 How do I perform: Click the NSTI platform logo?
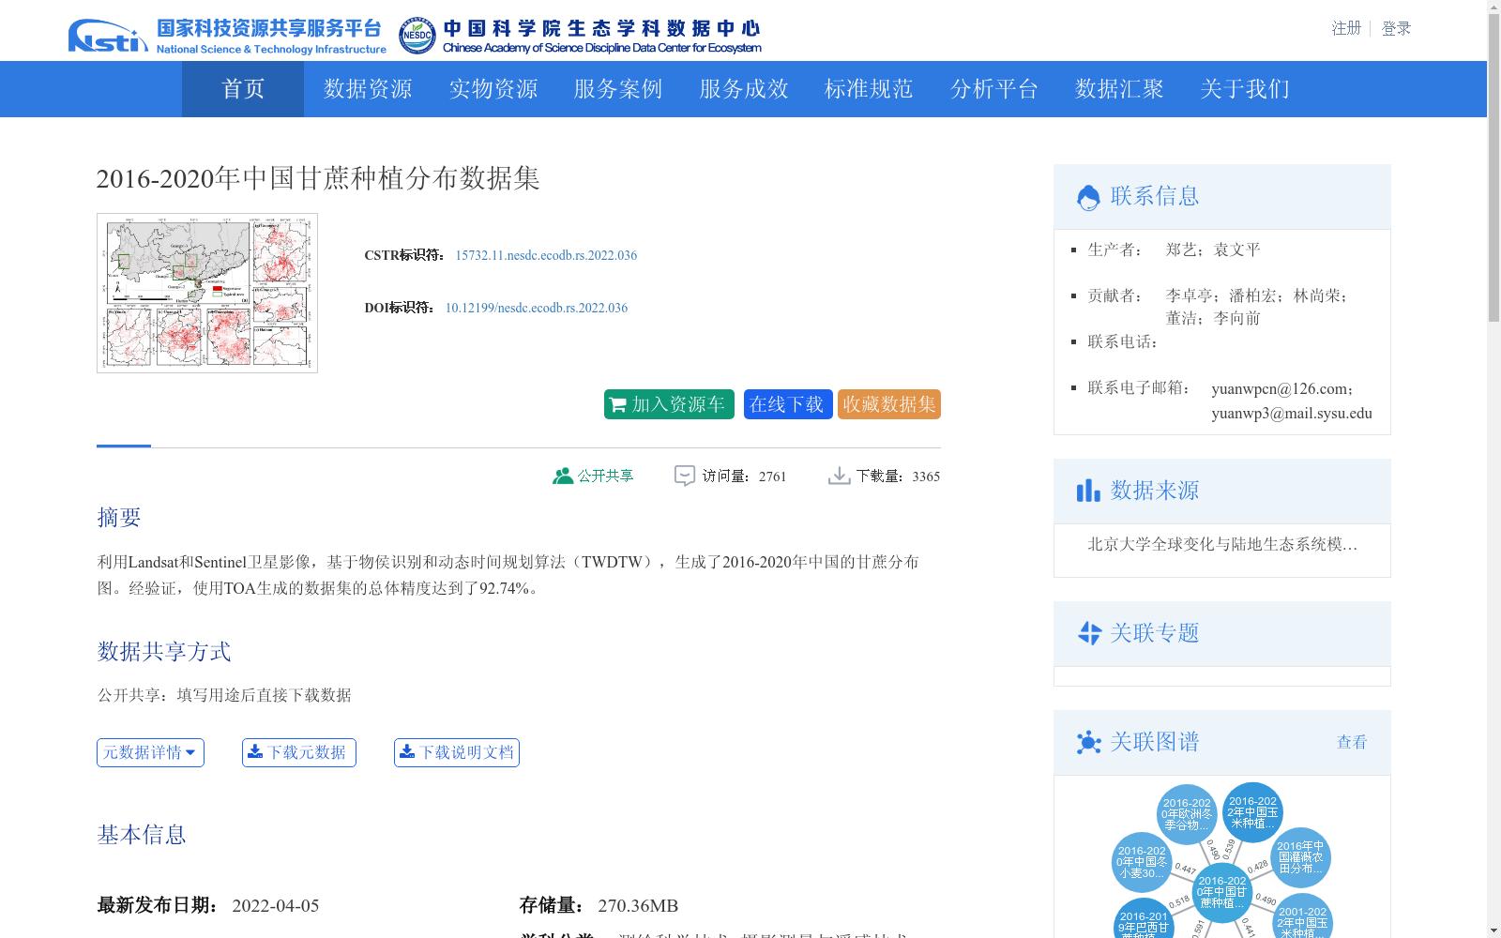point(227,36)
